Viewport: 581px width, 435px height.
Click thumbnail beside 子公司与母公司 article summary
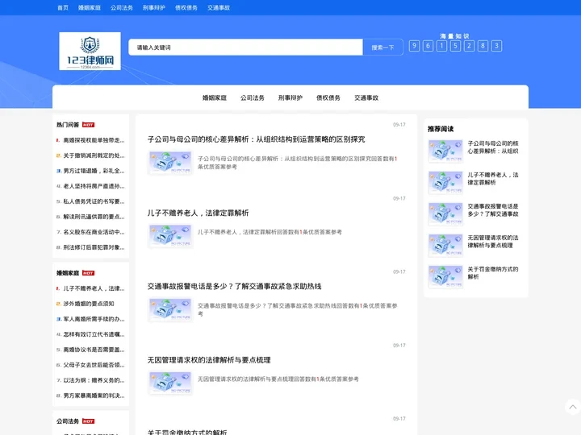170,163
